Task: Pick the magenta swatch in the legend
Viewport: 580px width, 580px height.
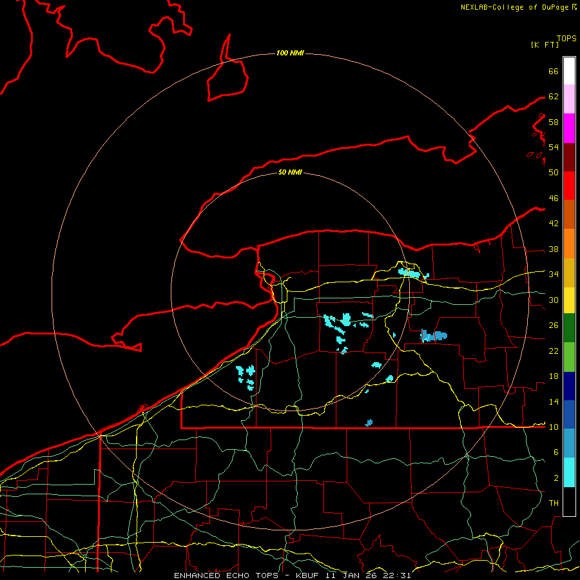Action: click(569, 128)
